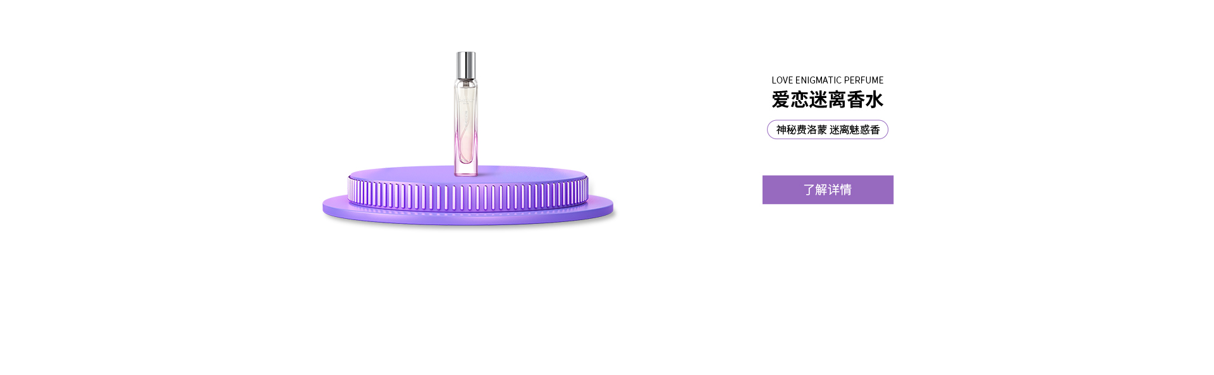Click the 迷离 characters in the heading

click(828, 100)
